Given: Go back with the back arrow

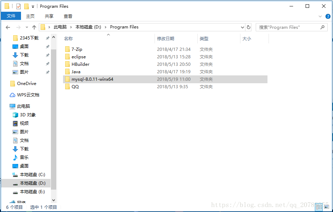Looking at the screenshot, I should click(8, 27).
